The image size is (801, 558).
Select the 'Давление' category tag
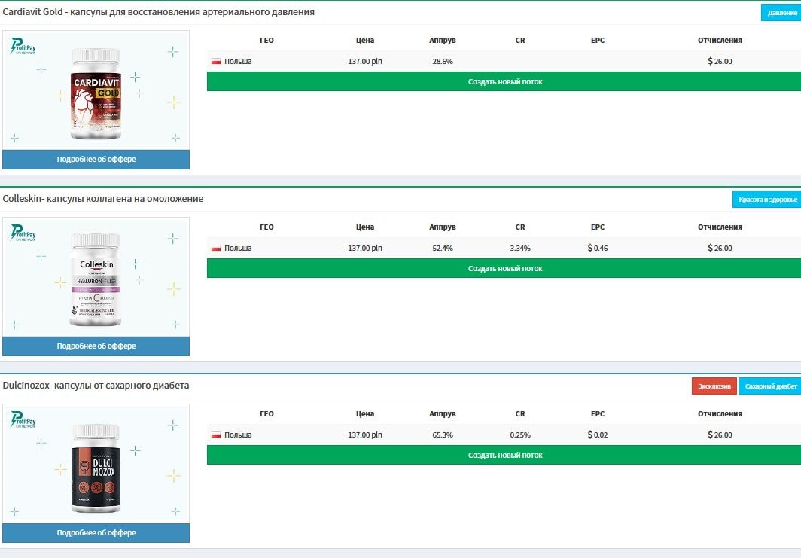pos(781,13)
